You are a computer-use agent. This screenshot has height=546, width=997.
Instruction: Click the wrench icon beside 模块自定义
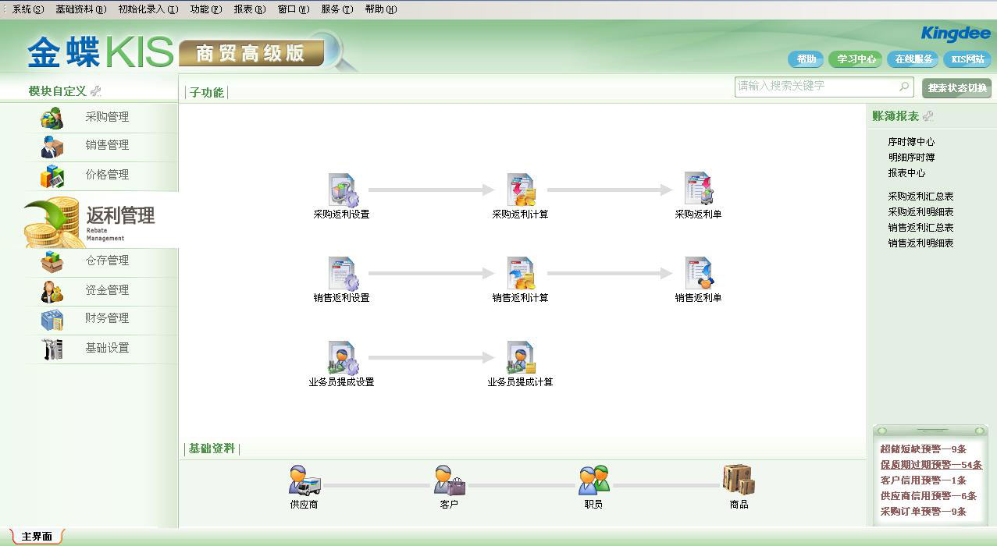click(96, 91)
